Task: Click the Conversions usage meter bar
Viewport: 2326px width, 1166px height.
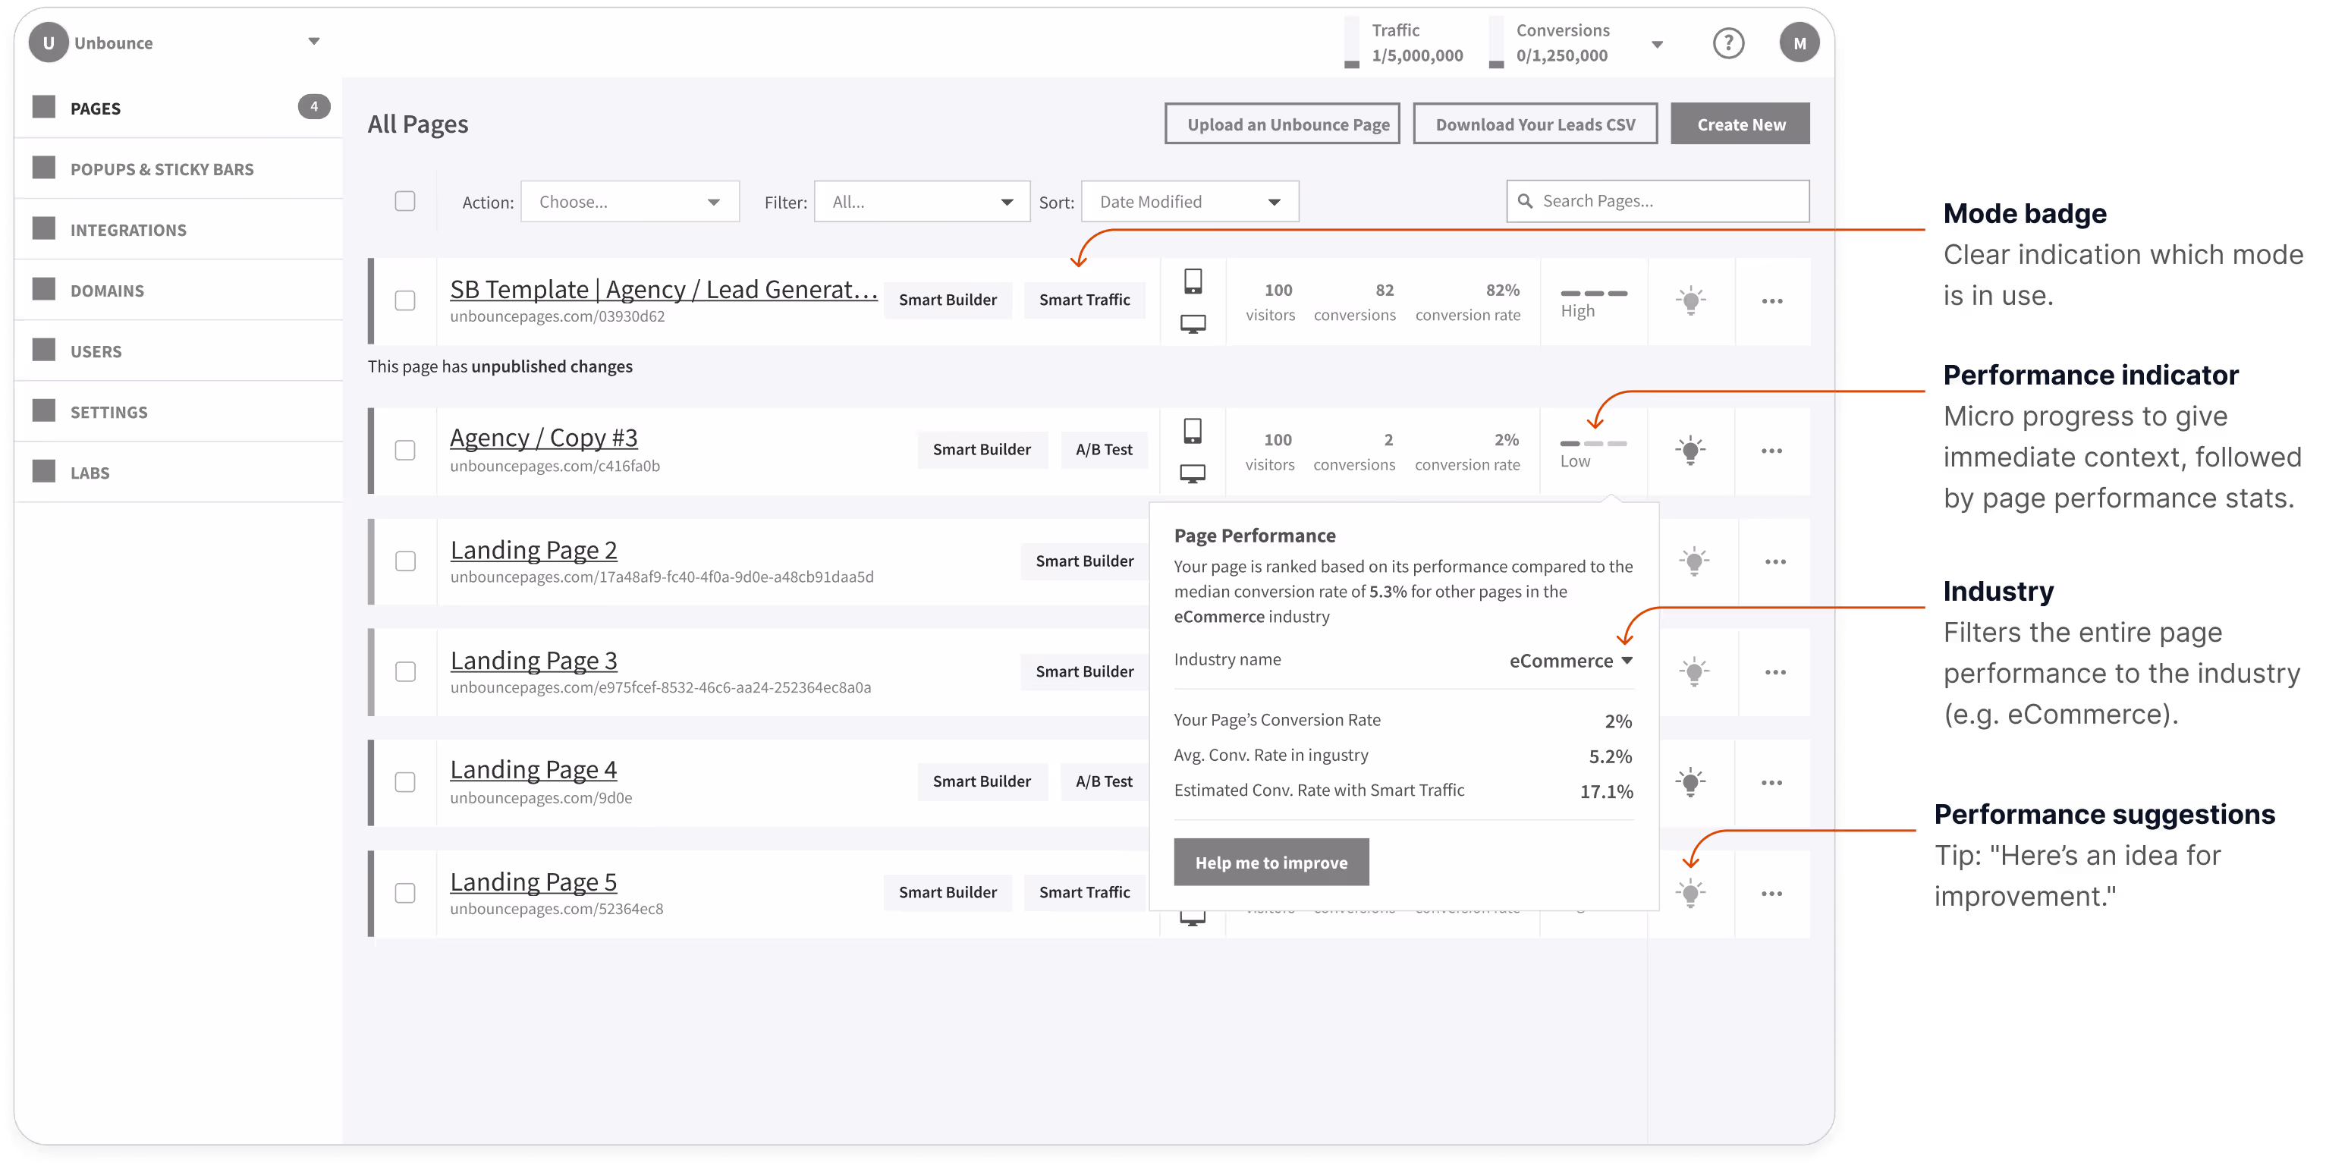Action: (x=1496, y=42)
